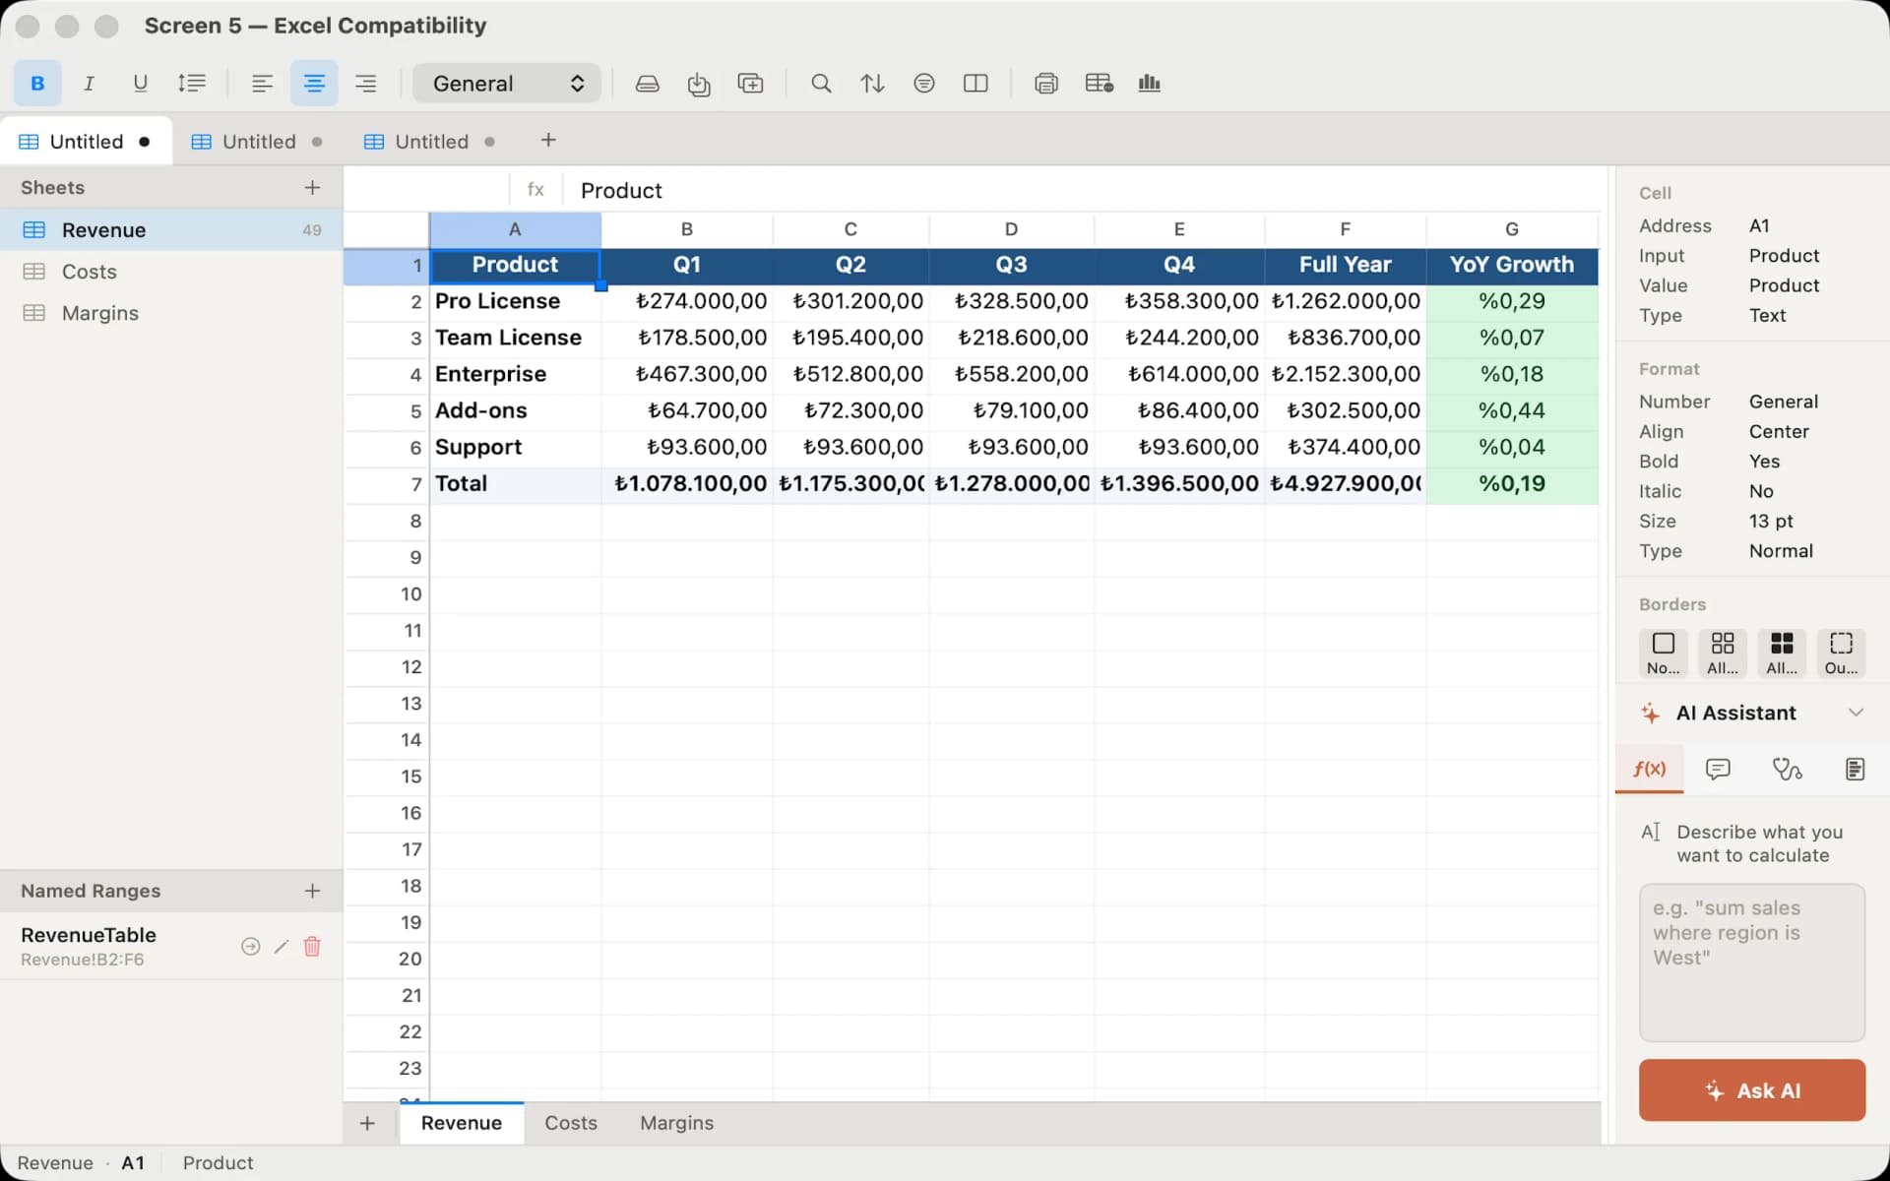Click the fx function icon in formula bar
The image size is (1890, 1181).
click(x=535, y=189)
